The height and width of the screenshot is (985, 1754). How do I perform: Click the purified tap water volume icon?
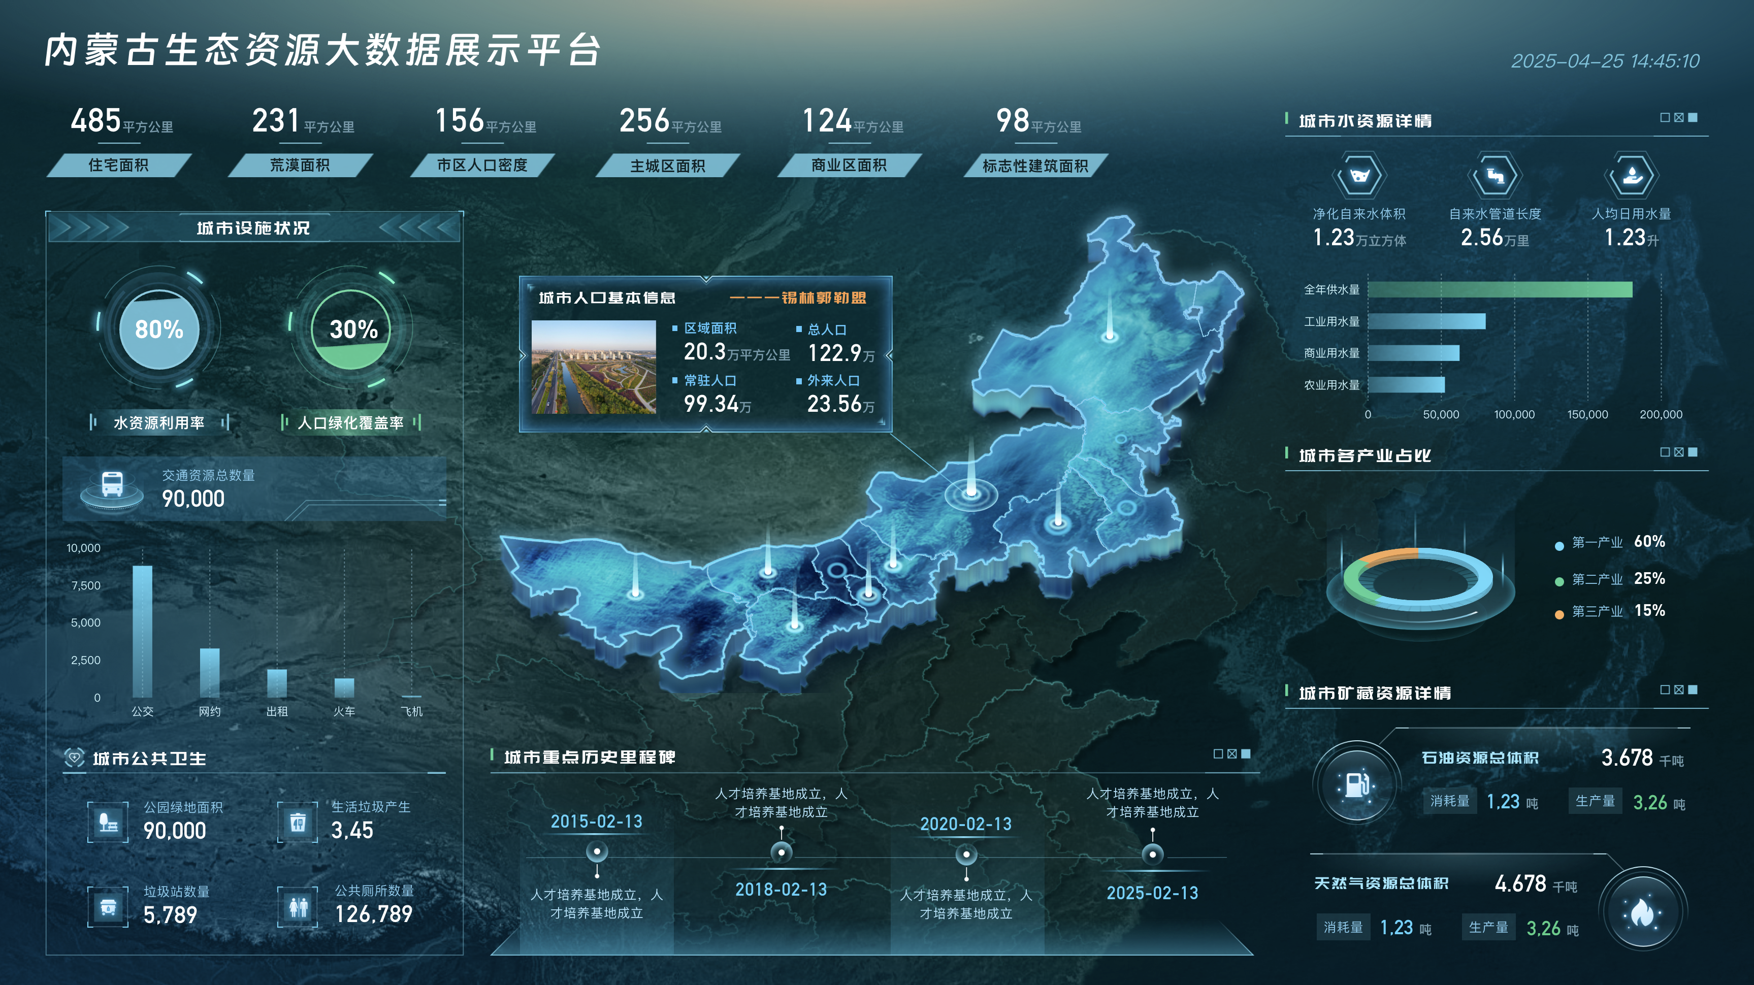pyautogui.click(x=1359, y=176)
